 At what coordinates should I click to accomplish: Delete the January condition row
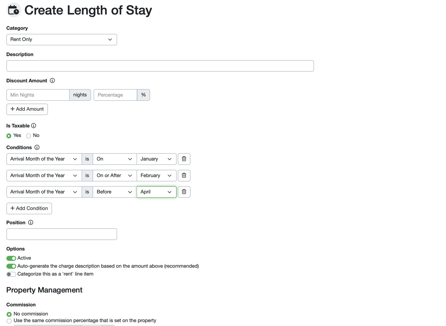pos(184,159)
